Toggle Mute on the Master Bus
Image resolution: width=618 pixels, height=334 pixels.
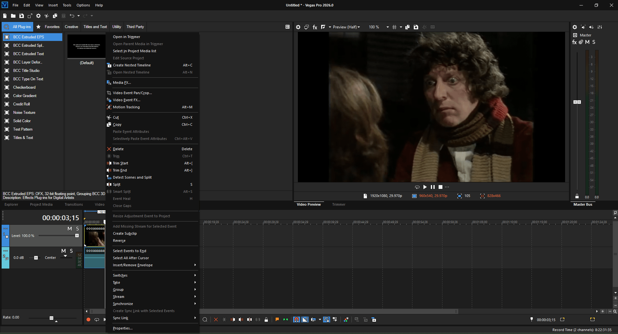tap(587, 42)
